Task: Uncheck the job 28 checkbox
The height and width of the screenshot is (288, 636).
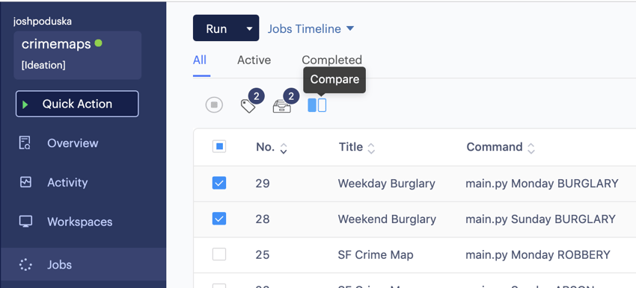Action: 219,219
